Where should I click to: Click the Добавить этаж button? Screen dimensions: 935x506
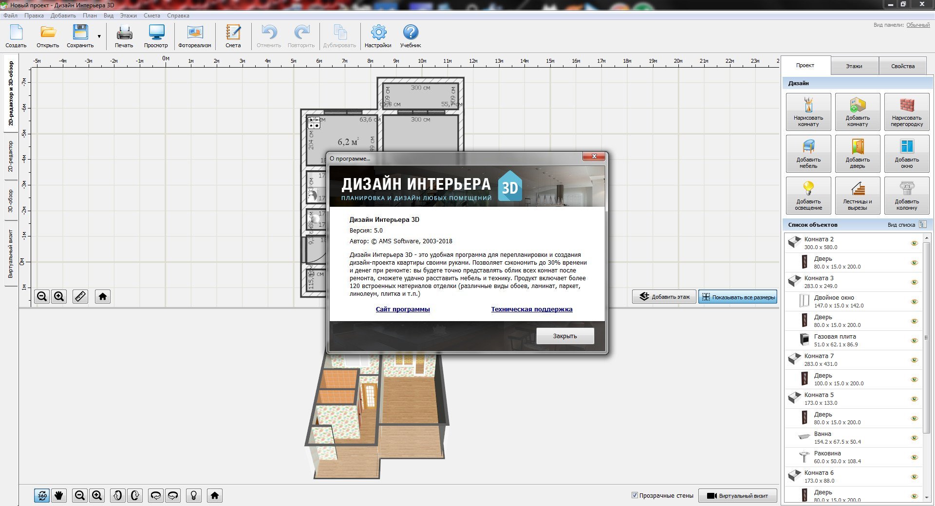pos(664,297)
